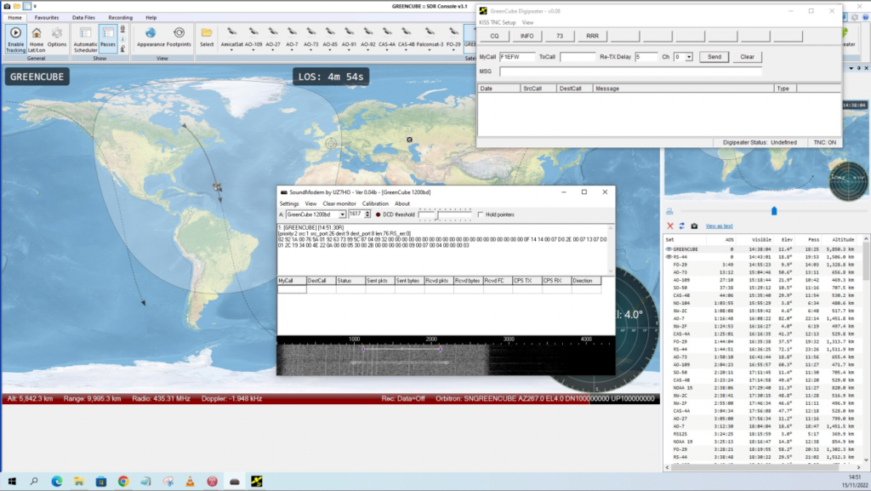Expand AO-92 dropdown arrow
This screenshot has width=871, height=491.
tap(367, 50)
